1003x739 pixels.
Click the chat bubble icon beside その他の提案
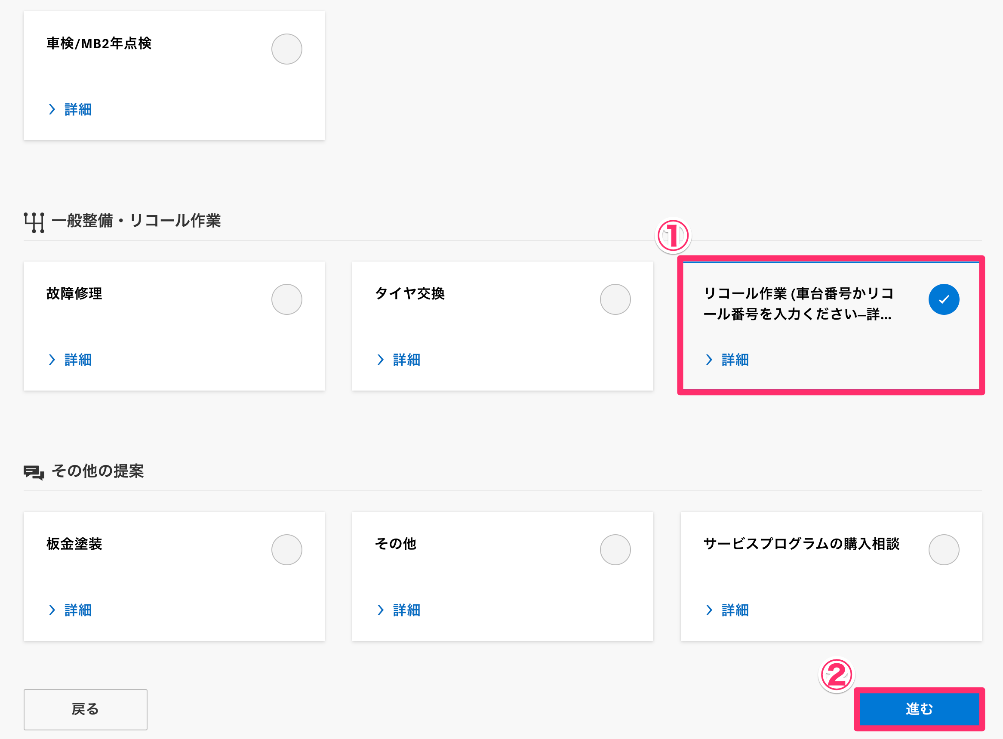pos(34,472)
